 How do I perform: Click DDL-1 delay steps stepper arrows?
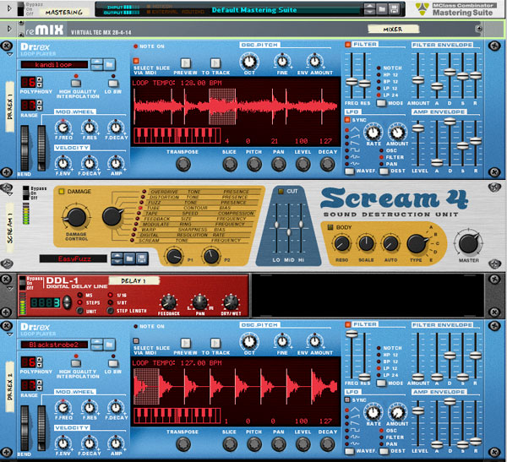pos(68,302)
